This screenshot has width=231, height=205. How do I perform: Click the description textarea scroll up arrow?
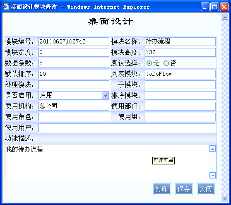pyautogui.click(x=213, y=149)
